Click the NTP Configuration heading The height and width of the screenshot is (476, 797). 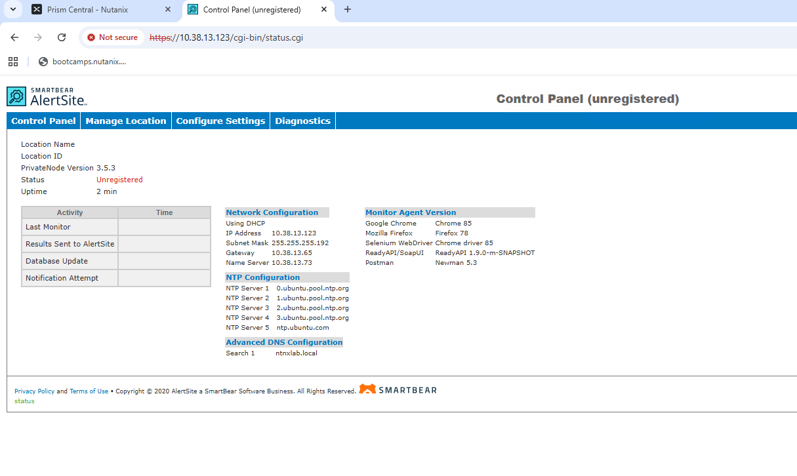coord(263,277)
